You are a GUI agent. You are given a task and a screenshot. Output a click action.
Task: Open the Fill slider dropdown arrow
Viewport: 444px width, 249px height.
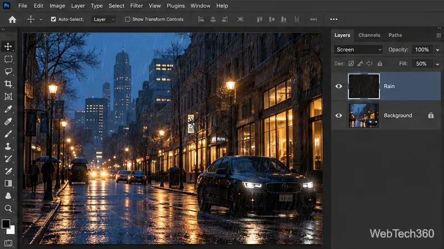coord(437,64)
